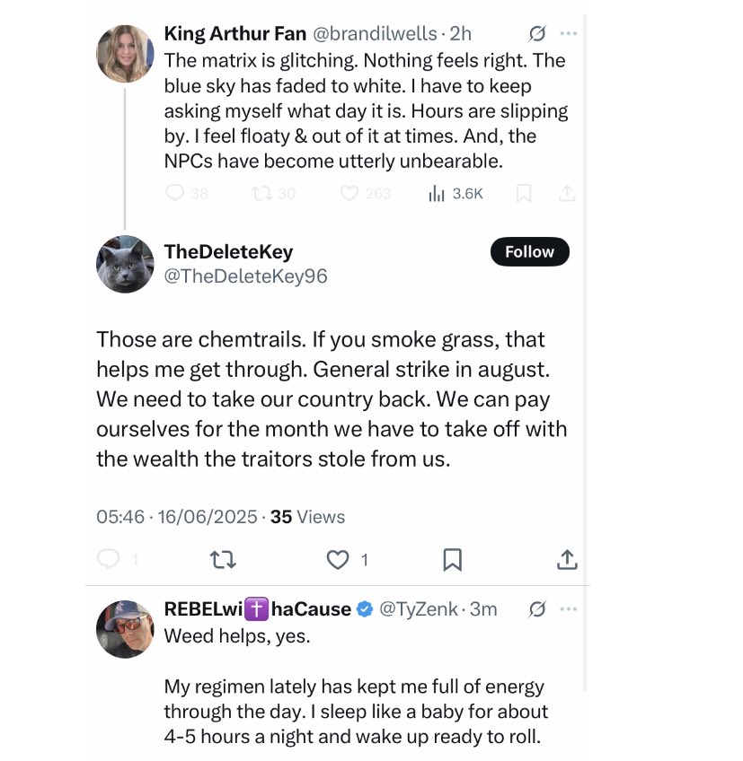743x761 pixels.
Task: Share King Arthur Fan's tweet
Action: tap(567, 193)
